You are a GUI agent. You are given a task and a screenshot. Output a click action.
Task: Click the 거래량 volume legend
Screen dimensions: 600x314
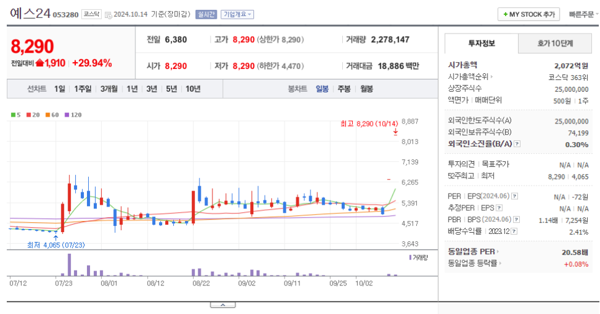tap(418, 258)
